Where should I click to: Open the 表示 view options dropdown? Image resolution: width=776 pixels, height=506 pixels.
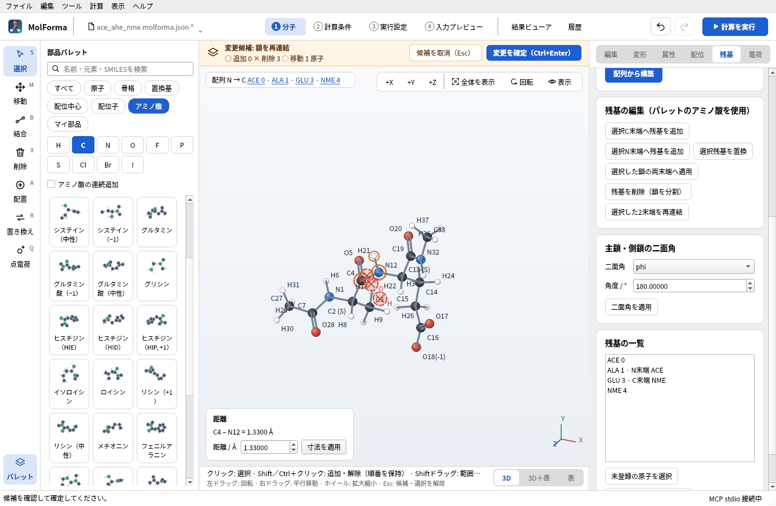pyautogui.click(x=560, y=82)
